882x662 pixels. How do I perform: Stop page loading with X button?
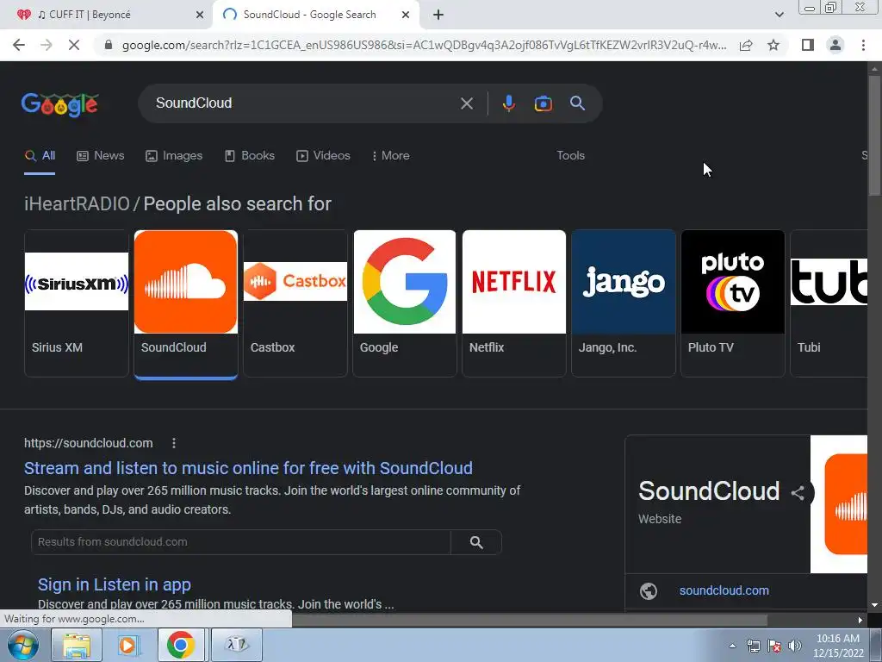point(74,45)
